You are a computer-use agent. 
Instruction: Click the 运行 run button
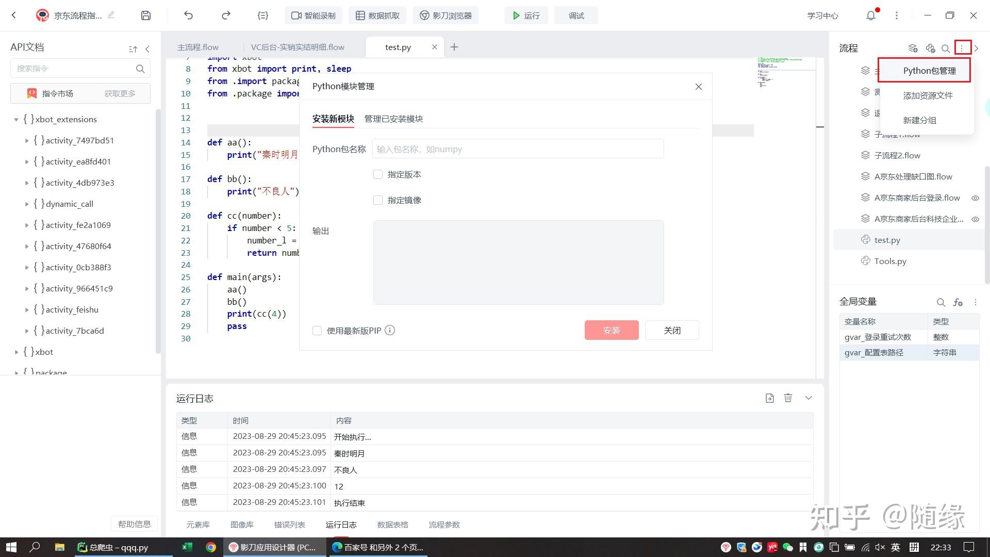coord(525,15)
